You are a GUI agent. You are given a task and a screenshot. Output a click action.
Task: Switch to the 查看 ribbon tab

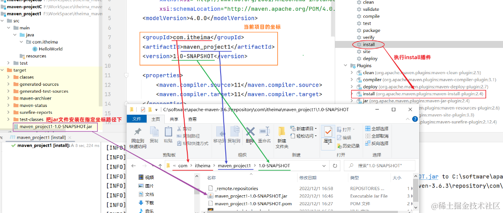point(192,119)
